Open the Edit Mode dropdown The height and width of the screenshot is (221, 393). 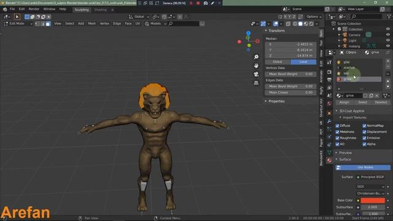(18, 23)
